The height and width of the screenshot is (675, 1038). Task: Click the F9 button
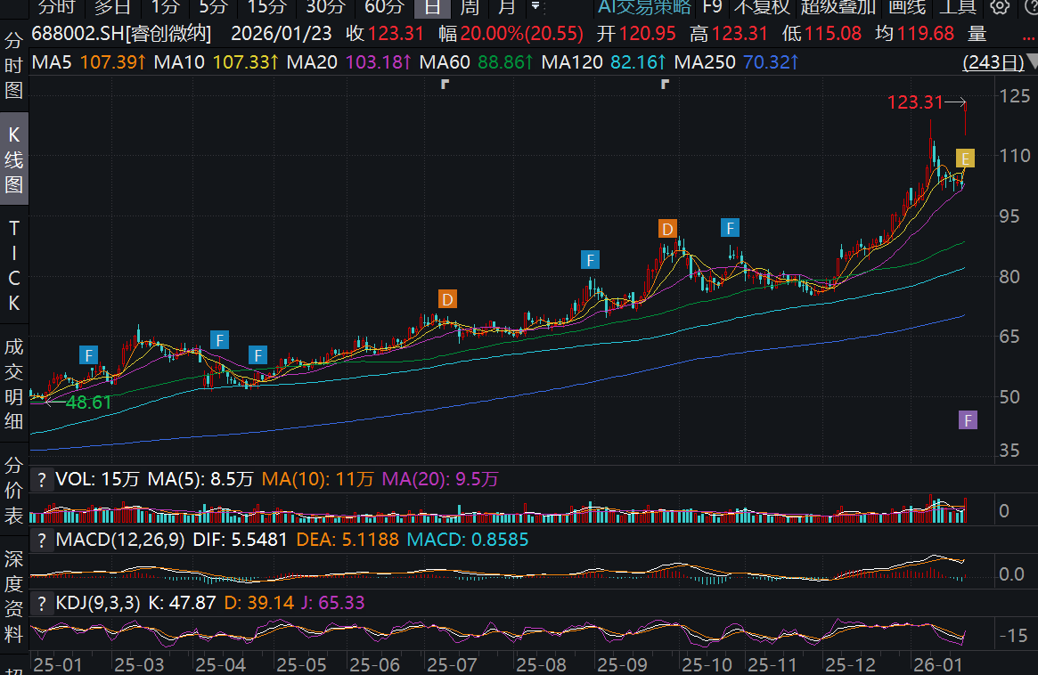coord(712,7)
